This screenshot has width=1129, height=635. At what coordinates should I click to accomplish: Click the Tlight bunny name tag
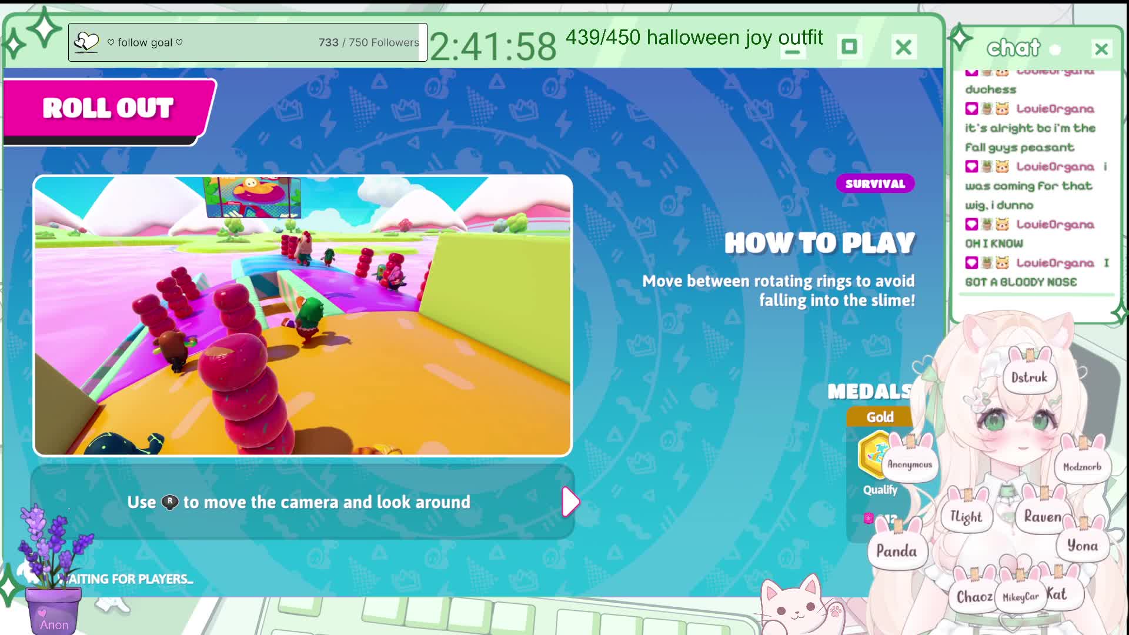pyautogui.click(x=966, y=513)
